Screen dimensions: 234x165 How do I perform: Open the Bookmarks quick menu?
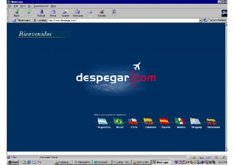point(21,20)
